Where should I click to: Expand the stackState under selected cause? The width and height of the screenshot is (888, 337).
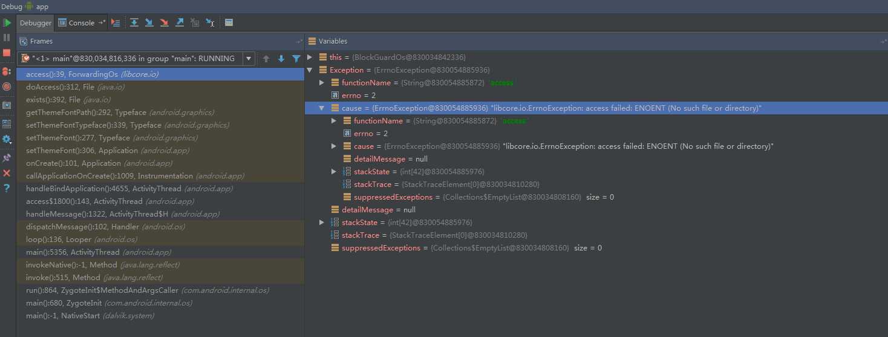click(x=334, y=171)
